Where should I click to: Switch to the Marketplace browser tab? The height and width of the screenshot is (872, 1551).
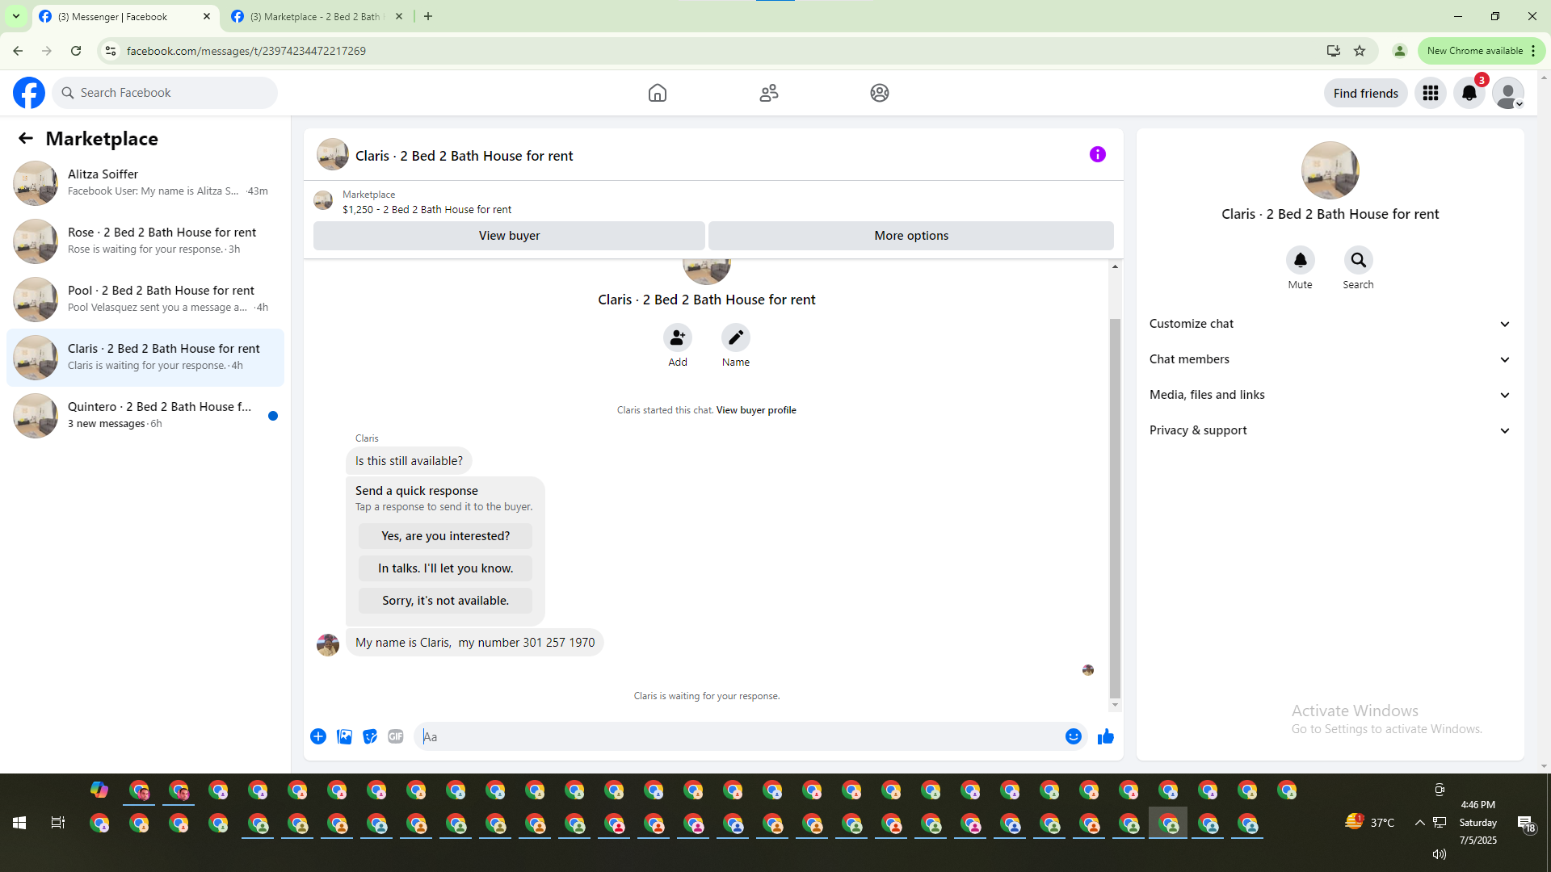pos(315,16)
